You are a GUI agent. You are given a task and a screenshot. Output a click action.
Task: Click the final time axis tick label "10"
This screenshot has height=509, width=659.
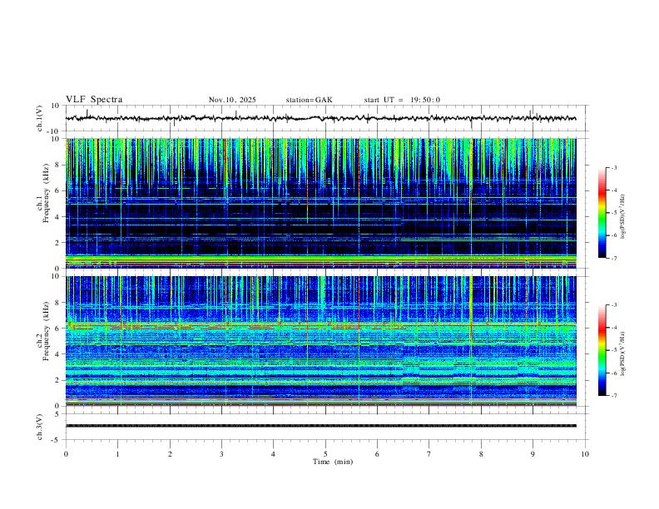[585, 454]
